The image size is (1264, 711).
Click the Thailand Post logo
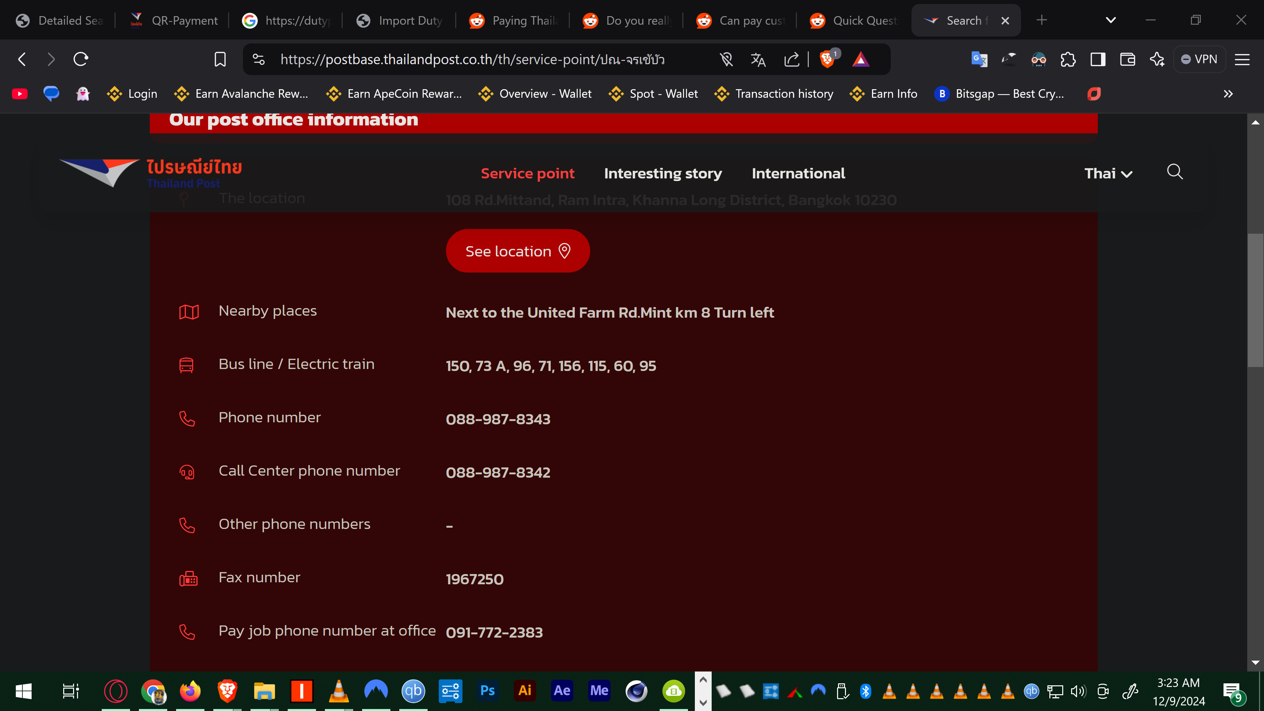pos(151,173)
